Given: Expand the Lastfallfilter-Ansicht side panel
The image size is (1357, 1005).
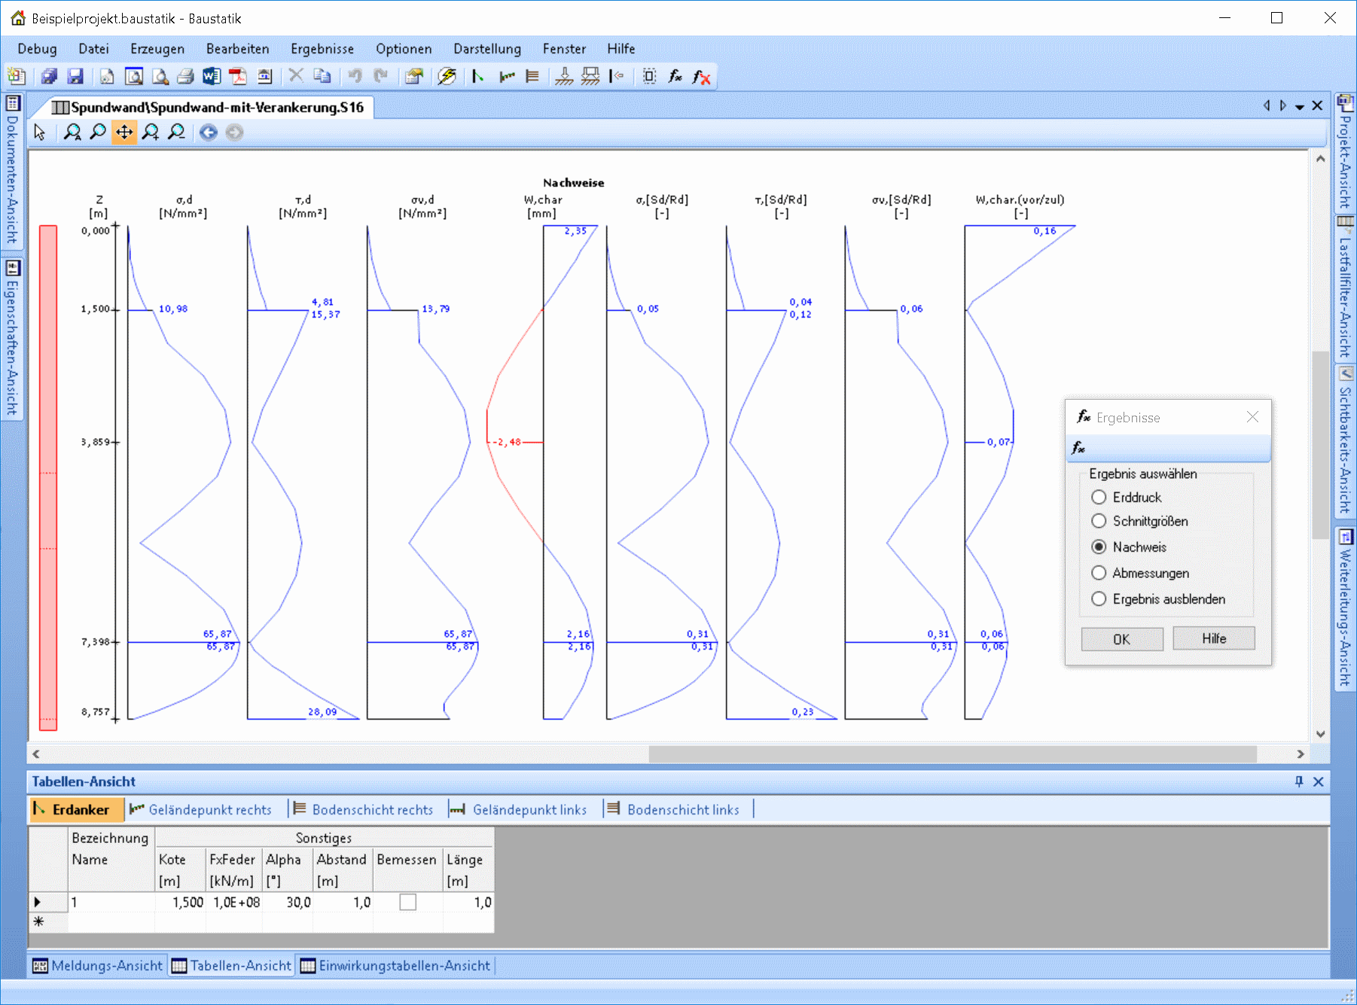Looking at the screenshot, I should 1345,288.
